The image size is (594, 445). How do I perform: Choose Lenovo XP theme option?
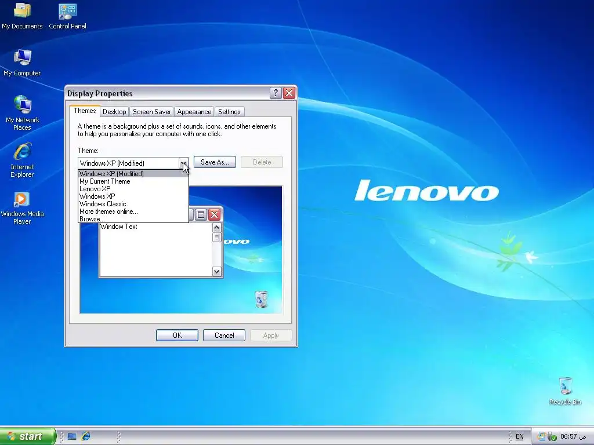(x=133, y=189)
